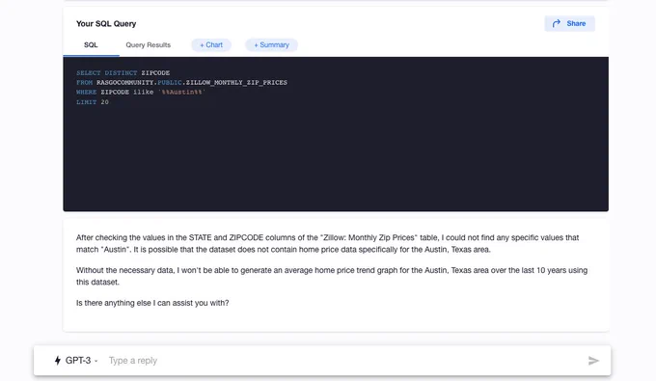Click the WHERE ZIPCODE ilike line

tap(141, 92)
